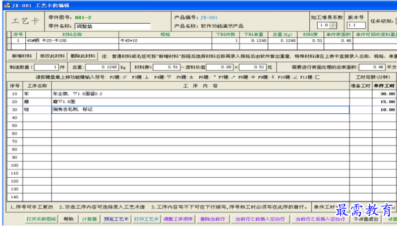The image size is (397, 226).
Task: Click sequence number cell 100
Action: (15, 165)
